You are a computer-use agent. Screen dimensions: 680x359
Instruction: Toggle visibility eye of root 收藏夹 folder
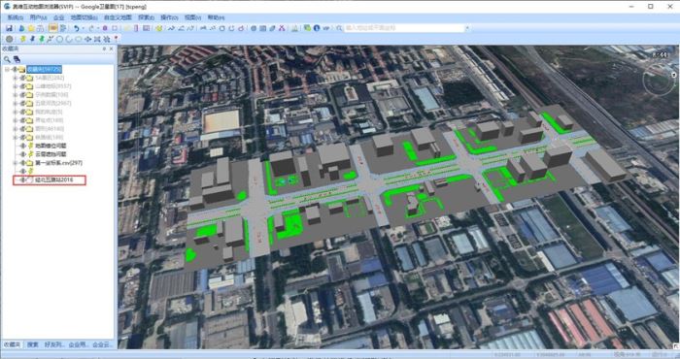(15, 69)
